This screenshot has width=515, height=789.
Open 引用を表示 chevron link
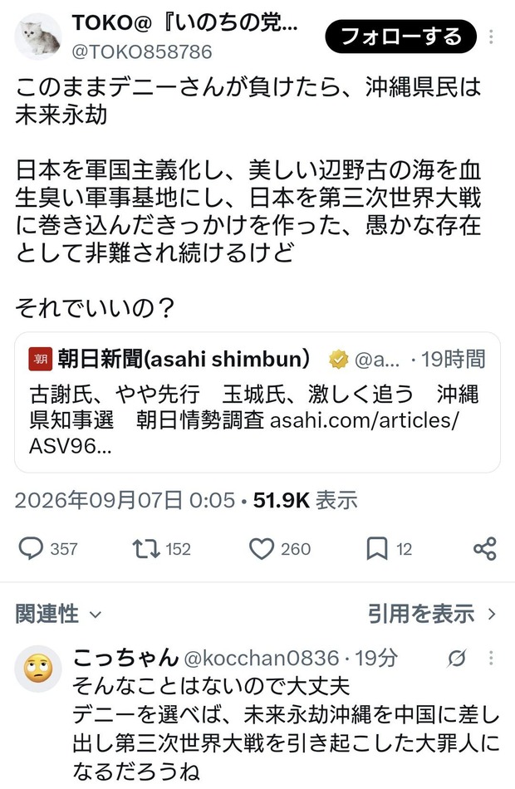[x=432, y=614]
